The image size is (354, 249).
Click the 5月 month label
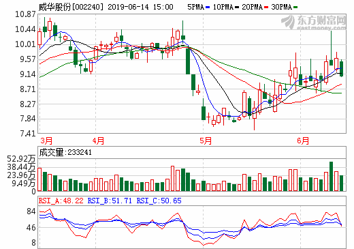pyautogui.click(x=206, y=141)
